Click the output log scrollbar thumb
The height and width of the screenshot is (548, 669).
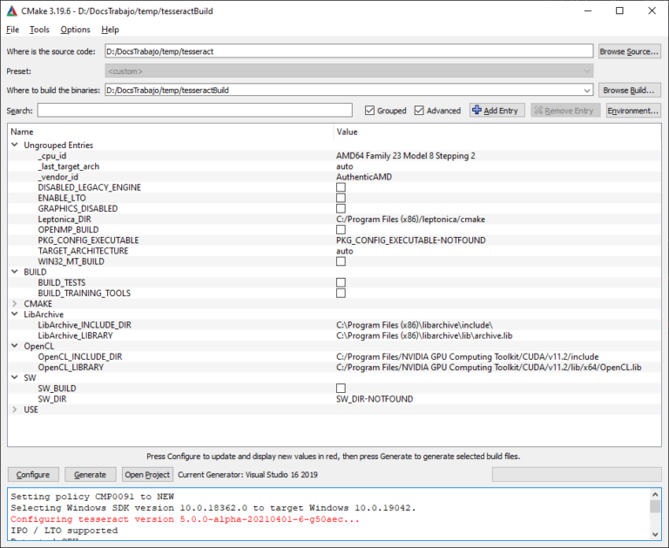(x=655, y=506)
